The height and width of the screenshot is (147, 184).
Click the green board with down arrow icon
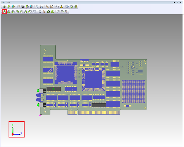[9, 7]
